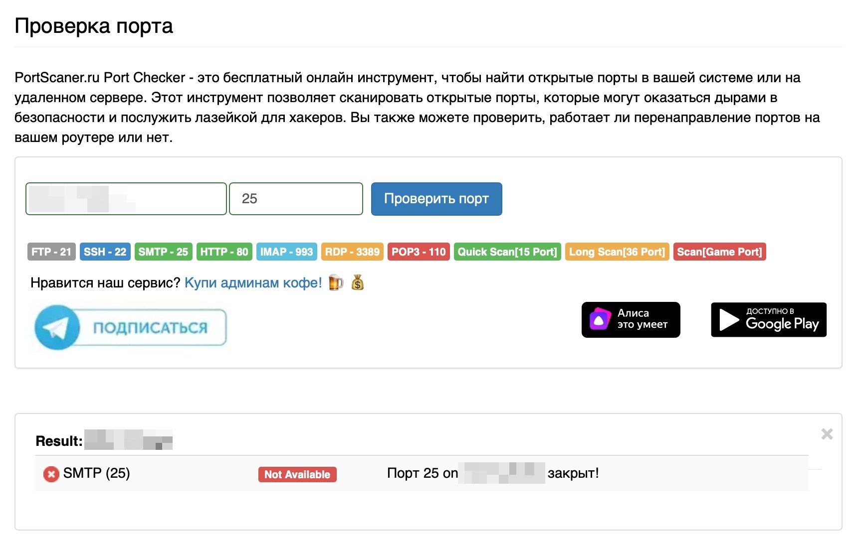Click the Telegram paper plane icon
The image size is (860, 546).
[x=56, y=328]
